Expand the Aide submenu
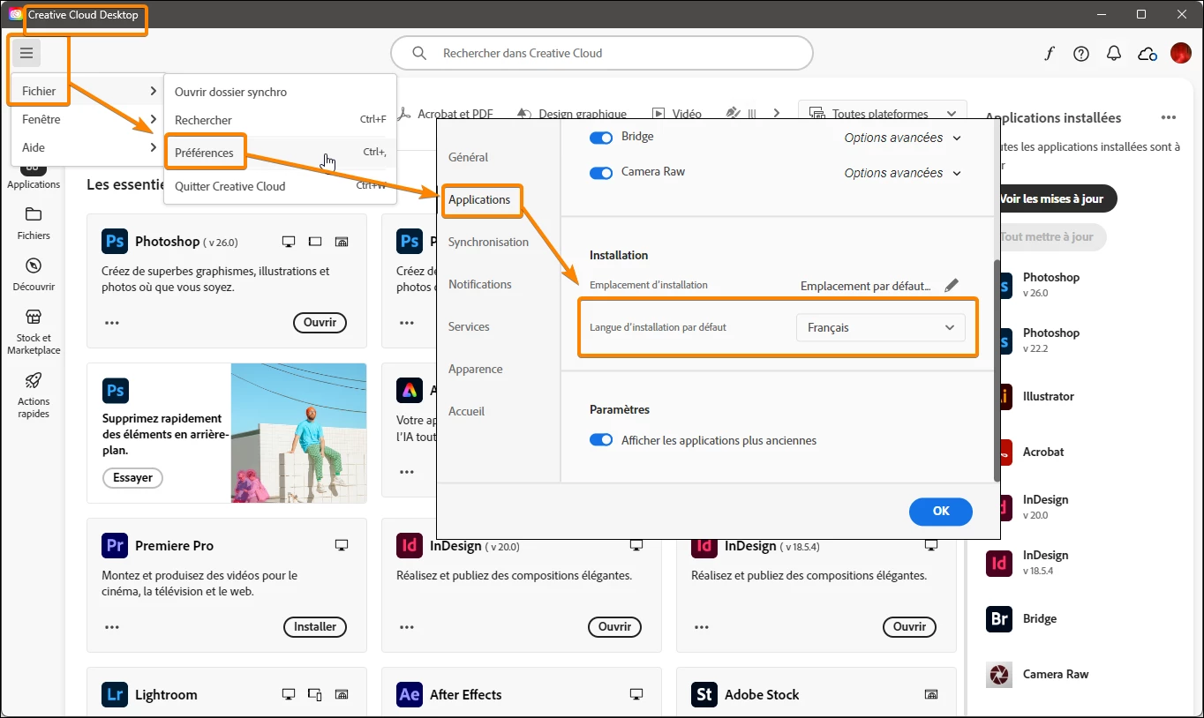Image resolution: width=1204 pixels, height=718 pixels. click(x=87, y=147)
